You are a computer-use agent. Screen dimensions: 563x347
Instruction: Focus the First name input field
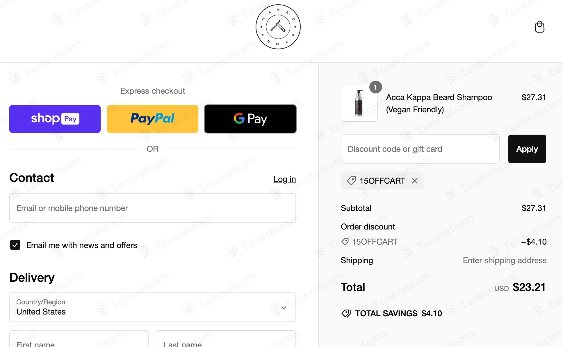[79, 341]
